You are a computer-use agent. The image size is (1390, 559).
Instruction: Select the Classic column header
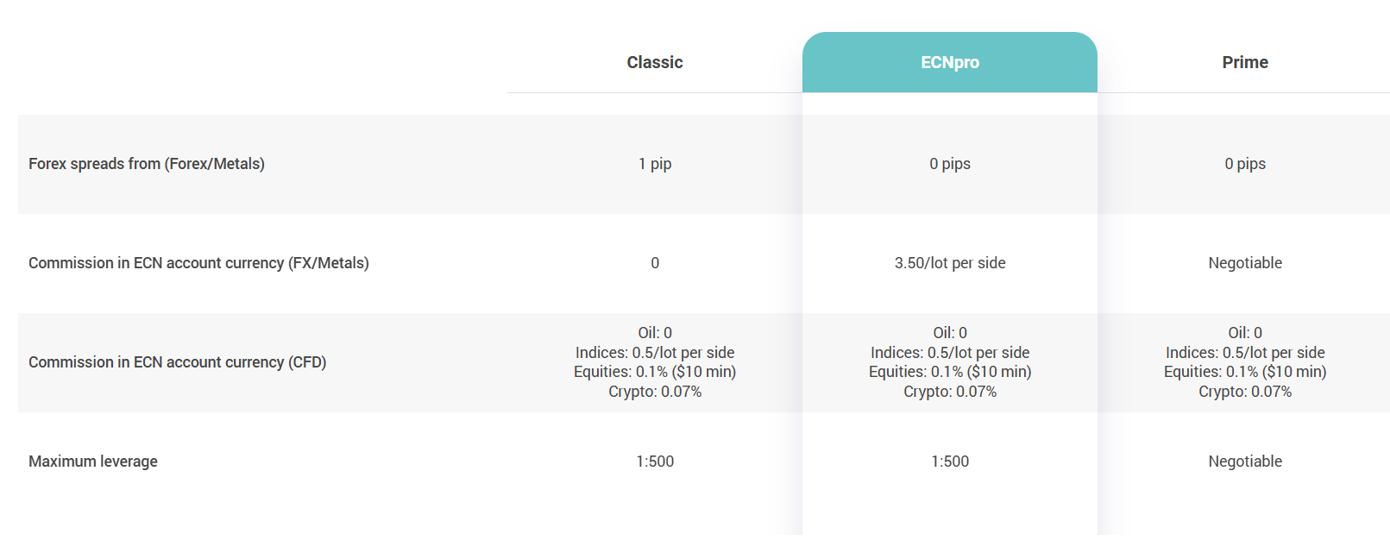tap(655, 62)
